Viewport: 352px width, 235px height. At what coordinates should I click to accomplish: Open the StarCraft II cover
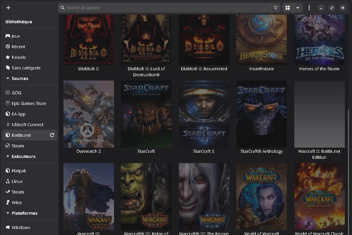click(204, 114)
